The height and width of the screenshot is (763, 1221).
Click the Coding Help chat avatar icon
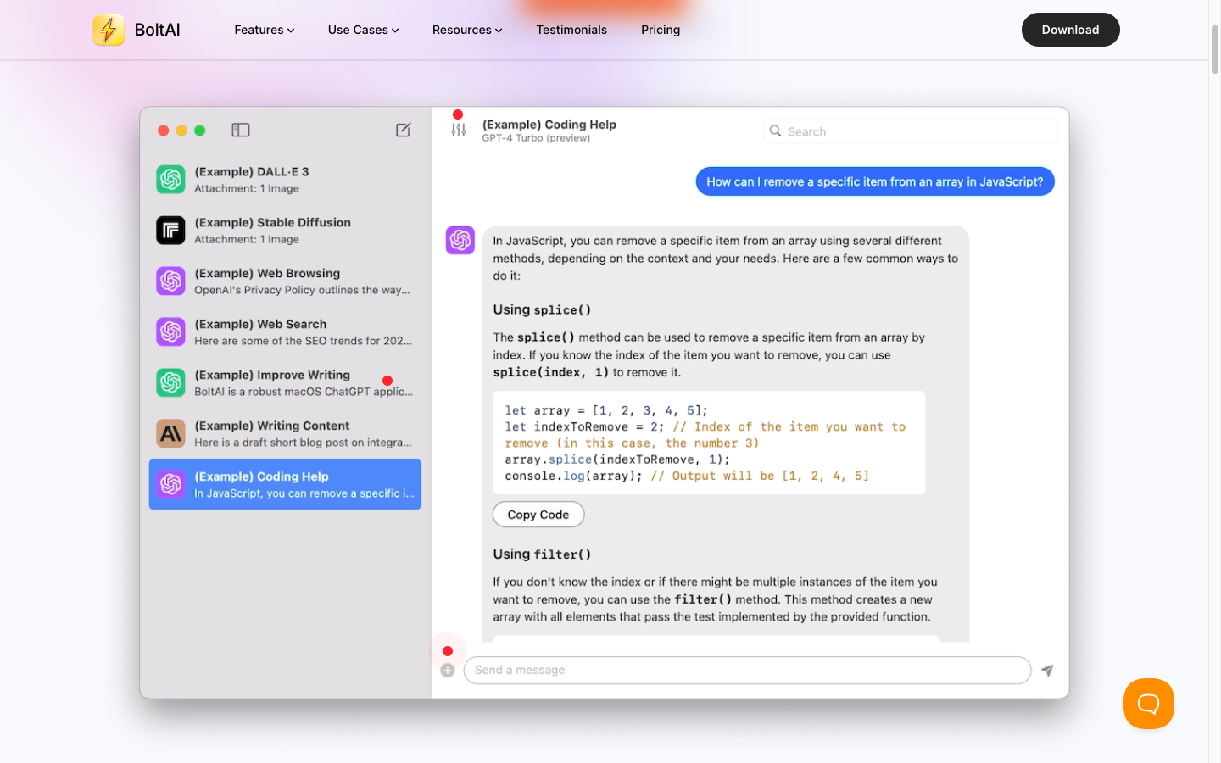[x=170, y=484]
